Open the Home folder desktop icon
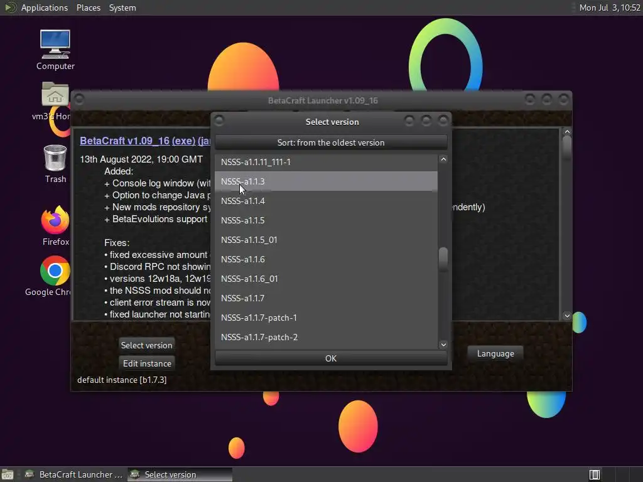Viewport: 643px width, 482px height. tap(55, 101)
